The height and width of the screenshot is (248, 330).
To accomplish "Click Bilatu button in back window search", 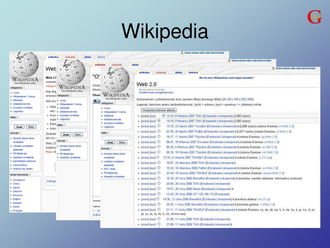I will click(31, 127).
